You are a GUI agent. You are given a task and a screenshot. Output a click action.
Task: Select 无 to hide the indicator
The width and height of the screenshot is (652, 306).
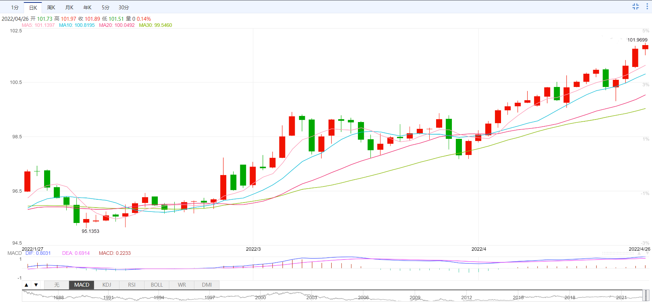(x=57, y=285)
